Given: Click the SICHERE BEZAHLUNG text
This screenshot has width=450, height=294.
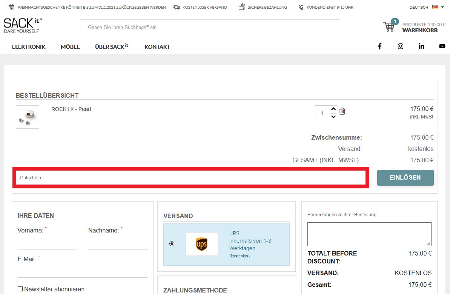Looking at the screenshot, I should (267, 8).
